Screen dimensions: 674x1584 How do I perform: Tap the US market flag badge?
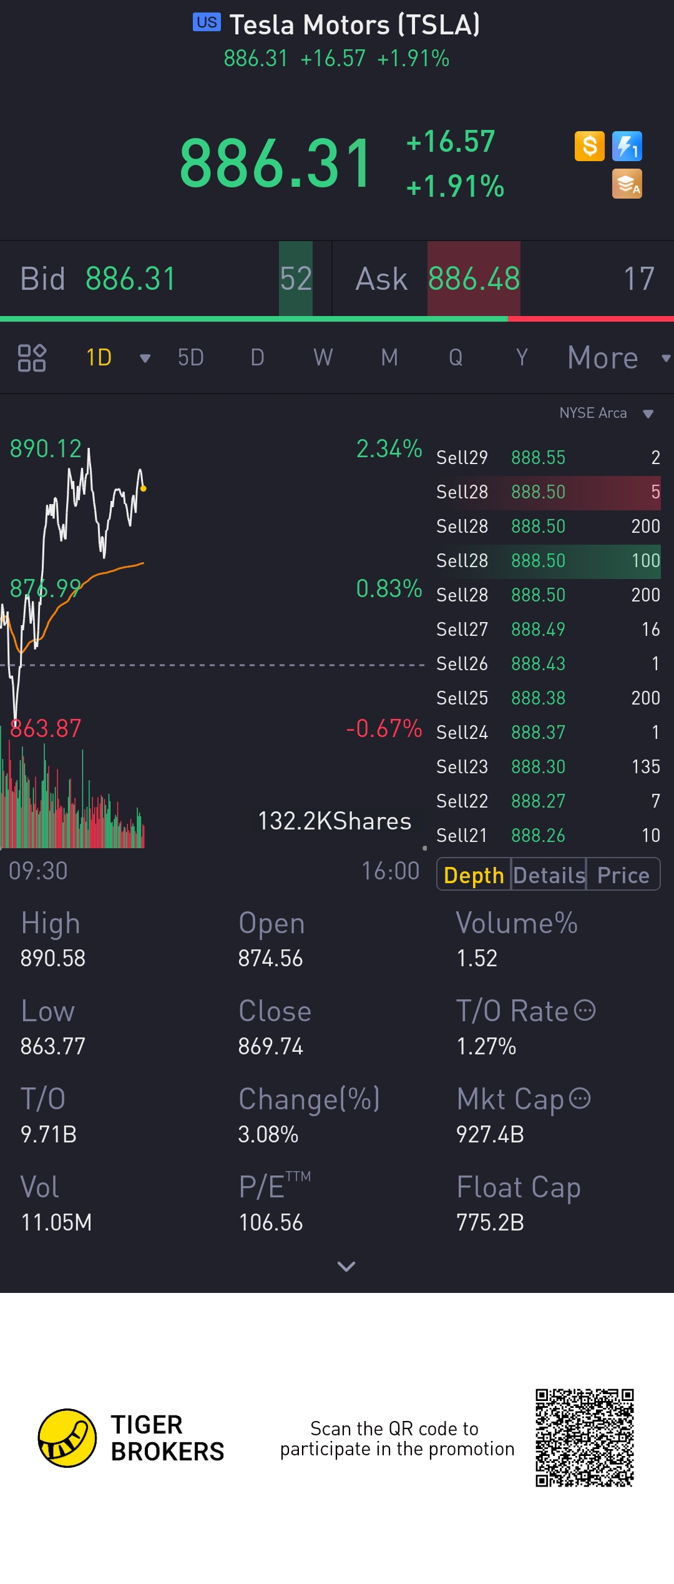tap(207, 22)
